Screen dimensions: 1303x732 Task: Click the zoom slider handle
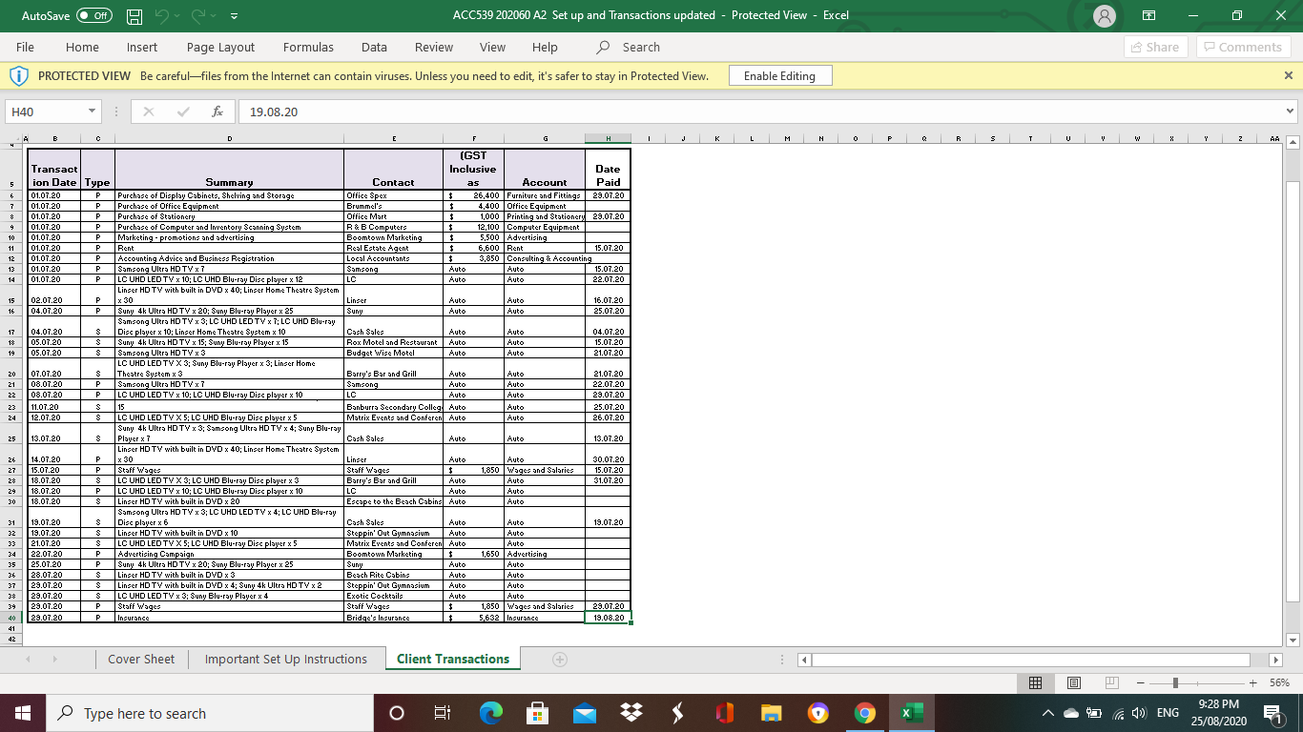(x=1175, y=682)
